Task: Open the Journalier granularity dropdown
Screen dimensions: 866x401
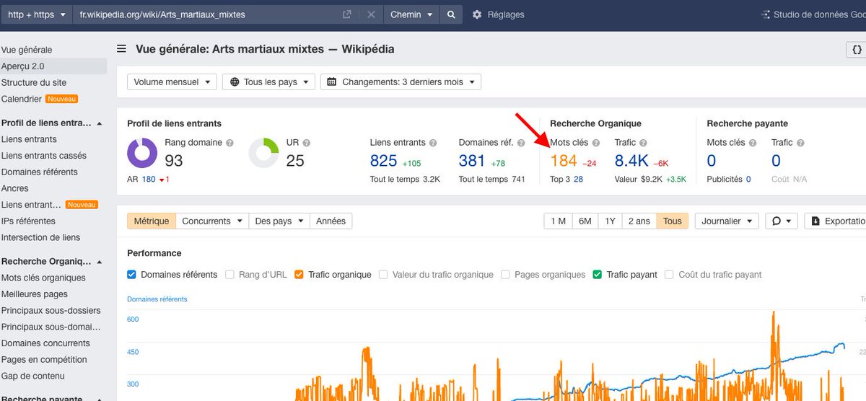Action: 726,221
